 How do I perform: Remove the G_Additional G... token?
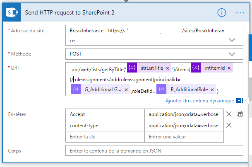(126, 90)
